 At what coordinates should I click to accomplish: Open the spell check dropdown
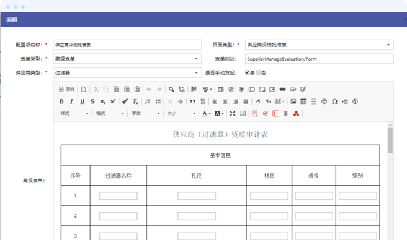[207, 89]
